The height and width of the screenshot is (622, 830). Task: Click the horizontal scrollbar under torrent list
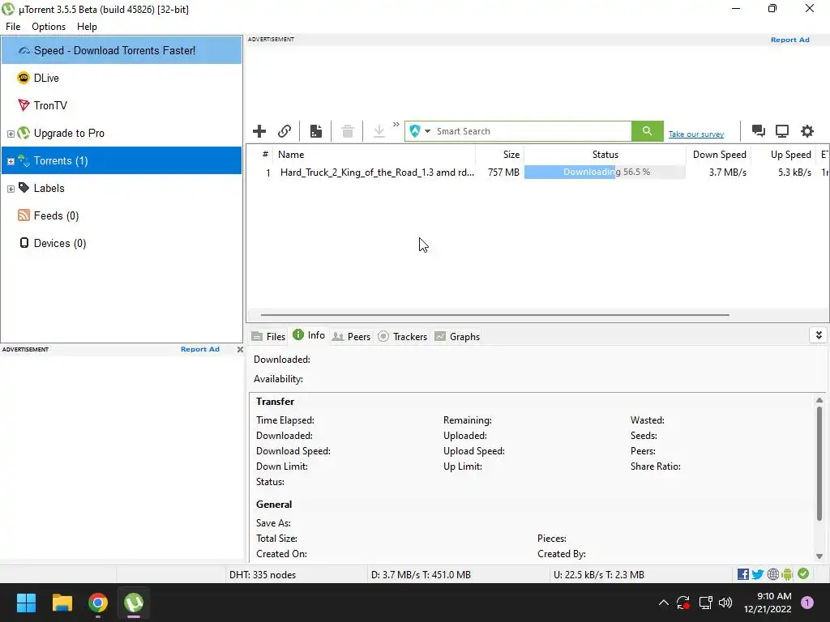[494, 315]
